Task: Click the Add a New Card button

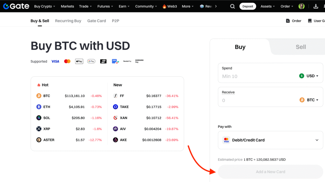Action: click(x=270, y=172)
